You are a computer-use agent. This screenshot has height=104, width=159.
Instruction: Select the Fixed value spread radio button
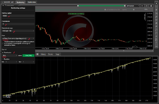pyautogui.click(x=3, y=53)
